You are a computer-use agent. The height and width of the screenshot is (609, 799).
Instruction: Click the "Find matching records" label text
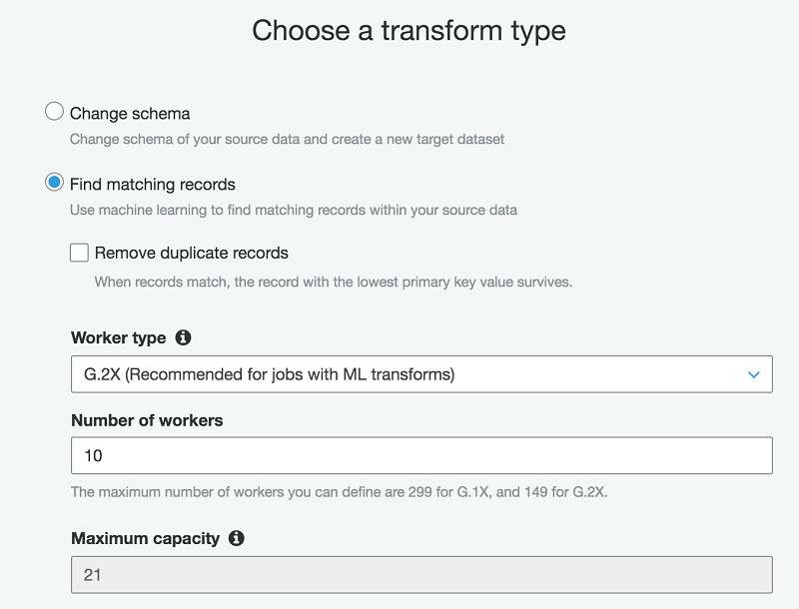(x=153, y=184)
